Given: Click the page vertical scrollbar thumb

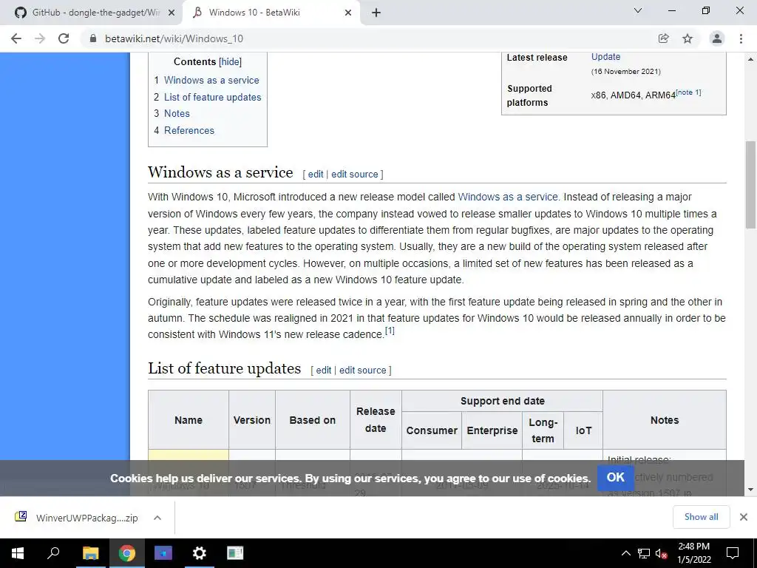Looking at the screenshot, I should point(750,184).
